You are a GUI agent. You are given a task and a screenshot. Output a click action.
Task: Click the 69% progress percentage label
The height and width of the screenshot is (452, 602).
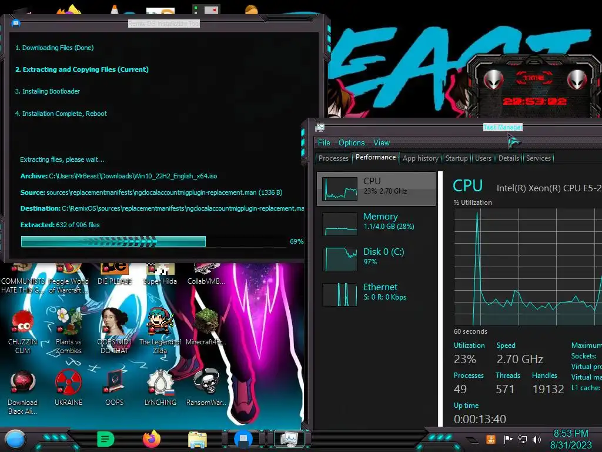coord(297,241)
